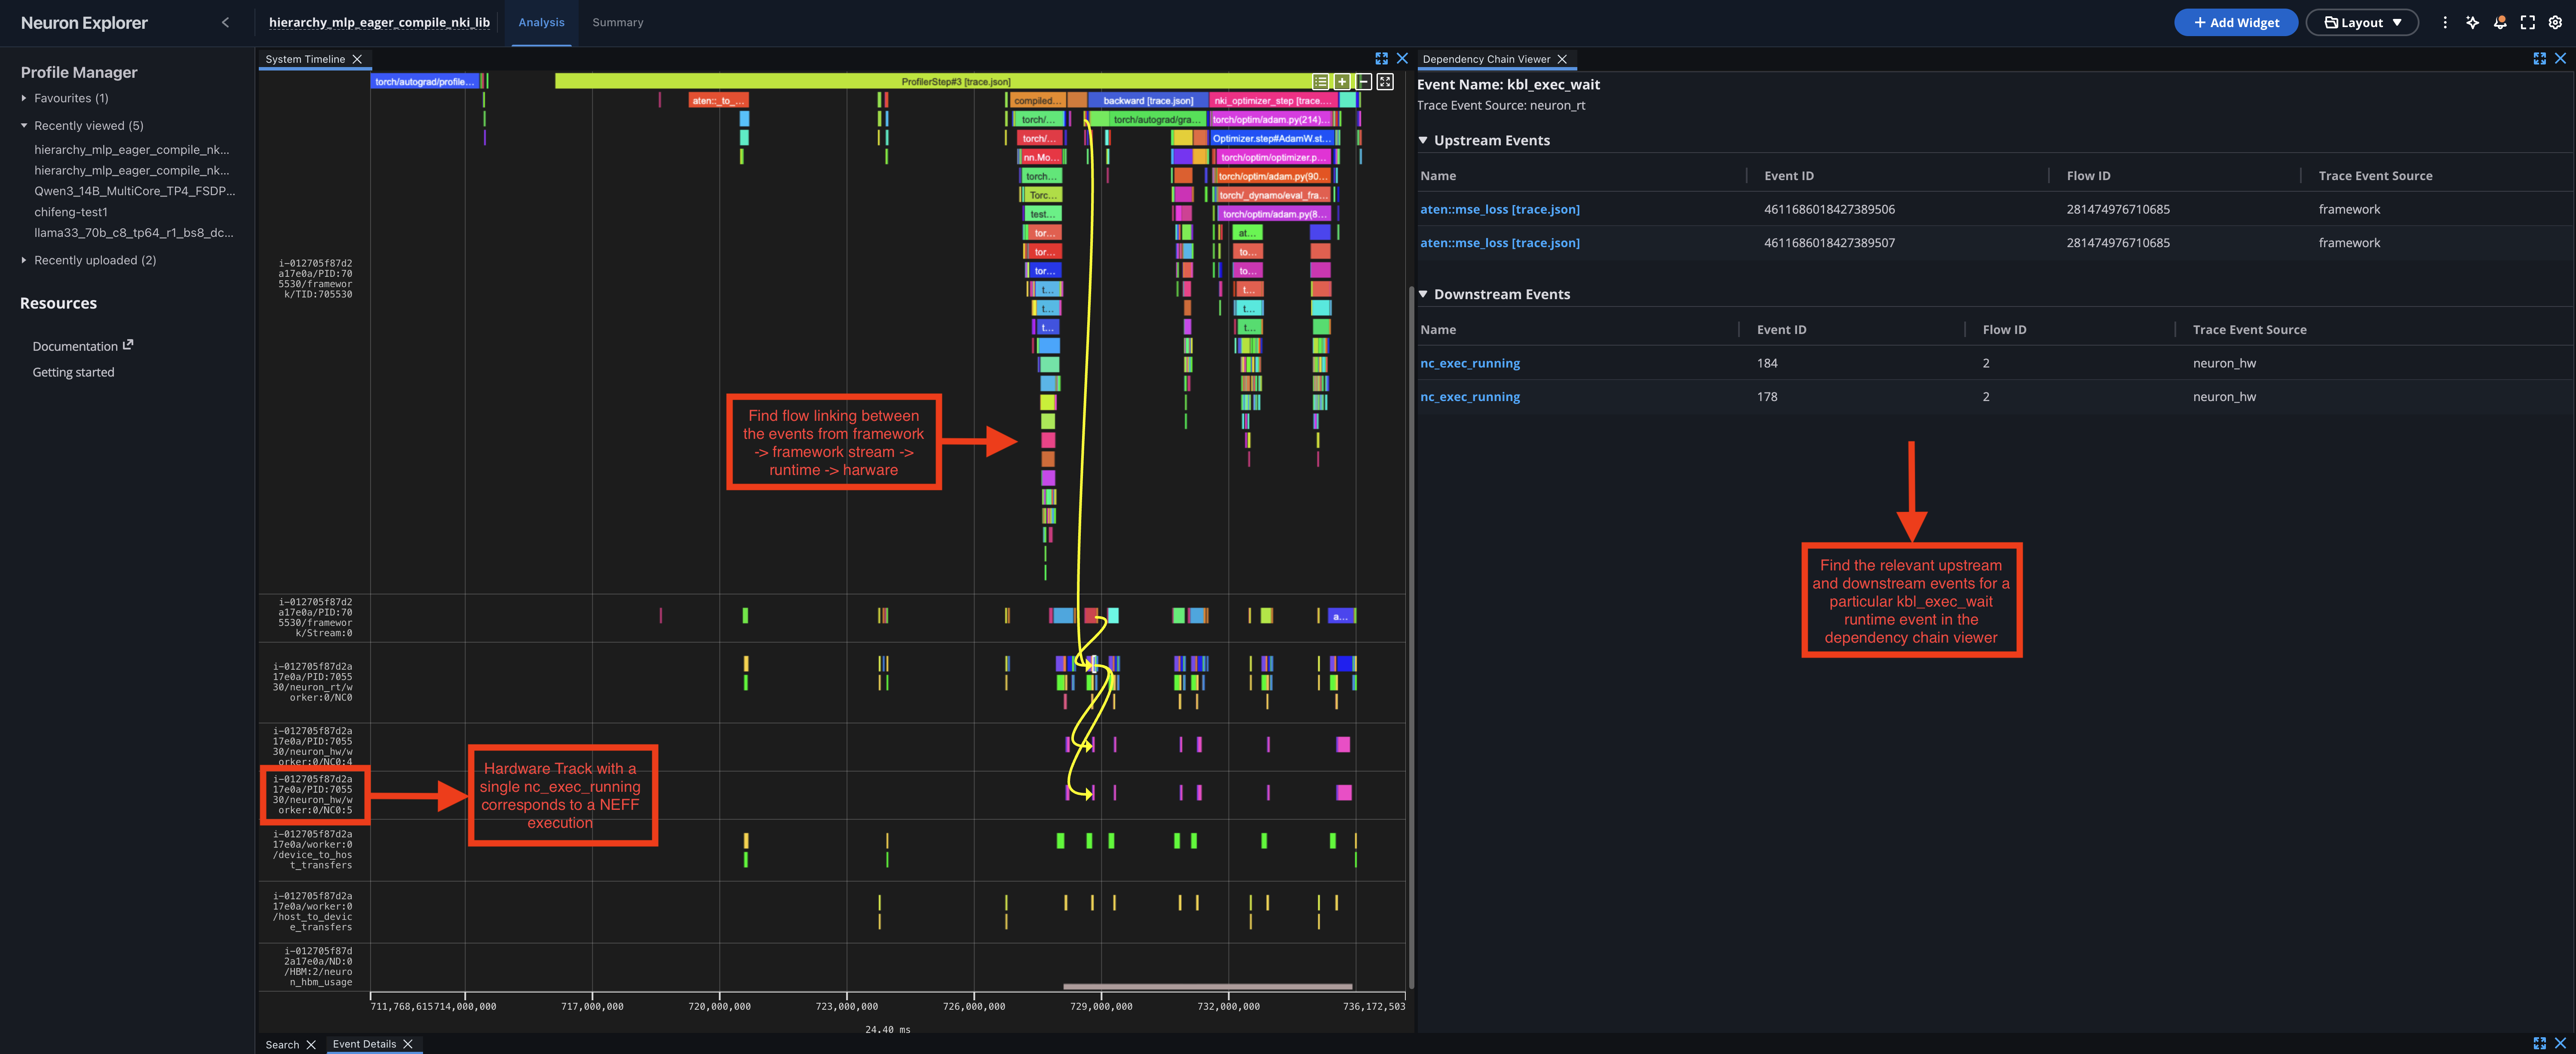Open the Qwen3_14B_MultiCore_TP4_FSDP profile
Screen dimensions: 2576x1054
coord(134,190)
